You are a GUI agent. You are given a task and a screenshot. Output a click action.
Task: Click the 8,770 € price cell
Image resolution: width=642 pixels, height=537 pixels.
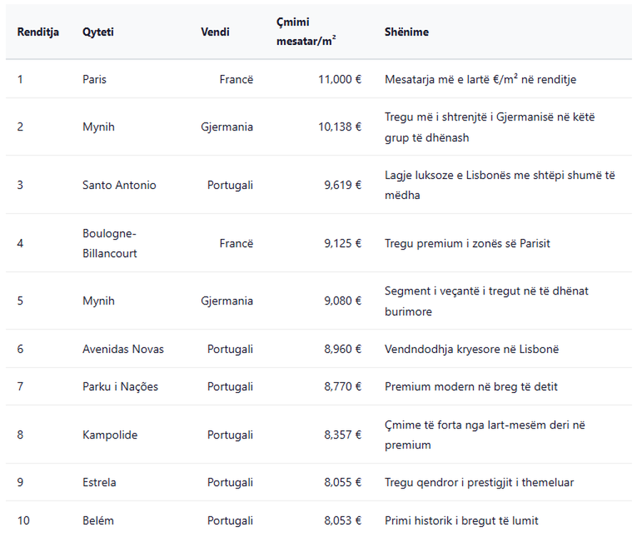[342, 387]
